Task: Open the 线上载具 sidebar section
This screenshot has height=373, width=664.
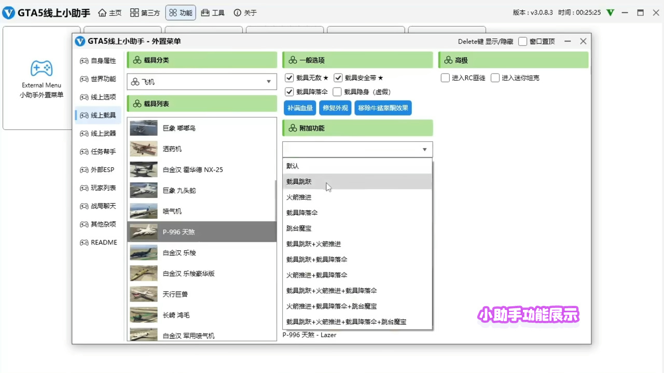Action: tap(98, 115)
